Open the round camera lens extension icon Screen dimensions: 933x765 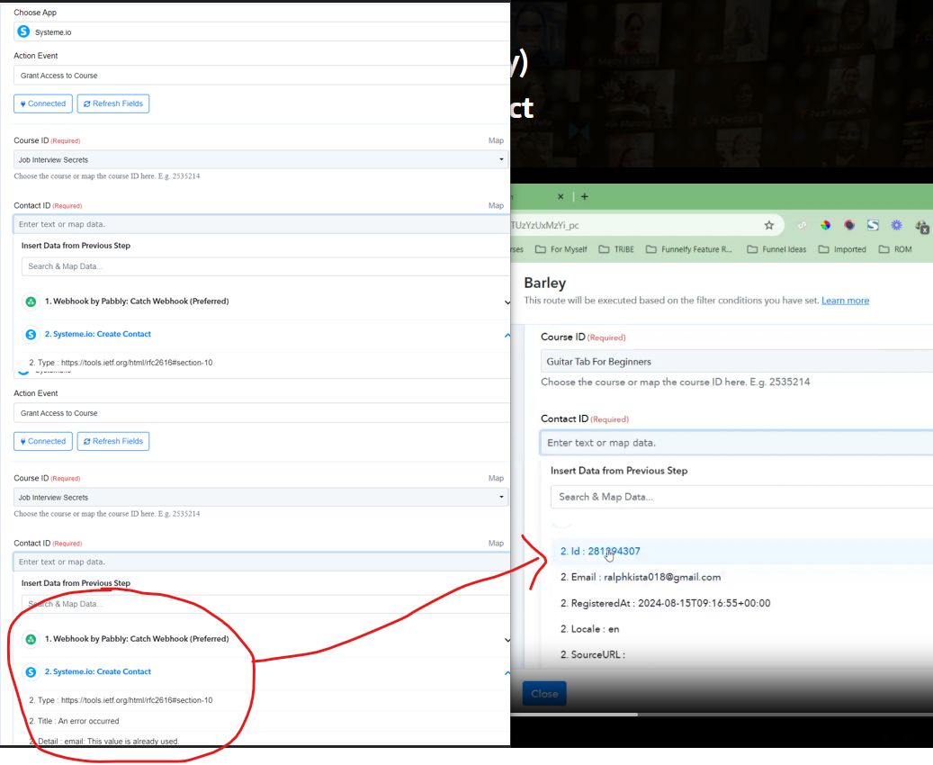[x=849, y=225]
